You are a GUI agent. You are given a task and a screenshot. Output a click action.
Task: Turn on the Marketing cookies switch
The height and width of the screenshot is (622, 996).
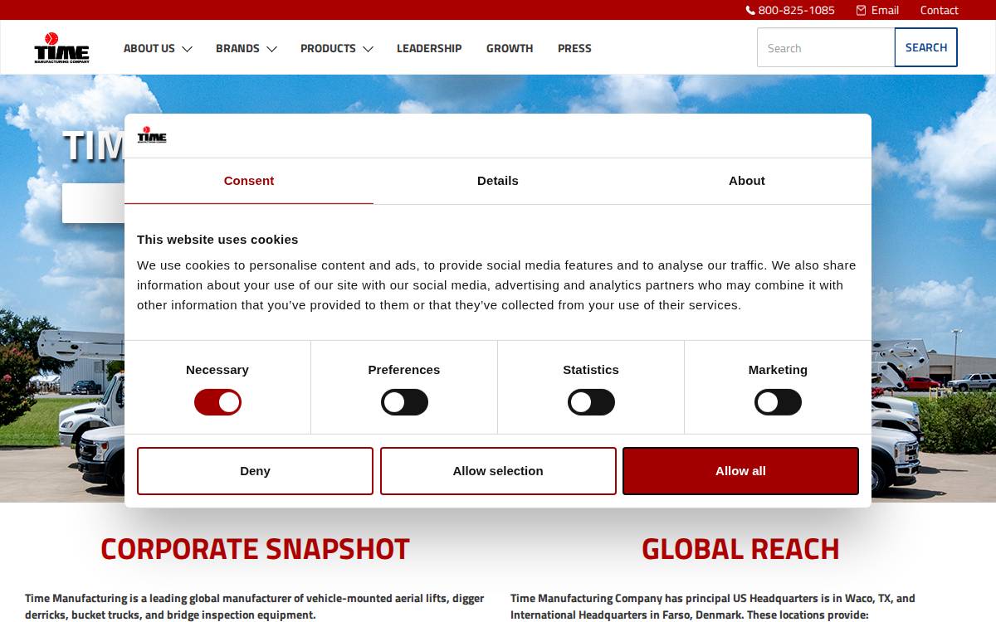[778, 402]
